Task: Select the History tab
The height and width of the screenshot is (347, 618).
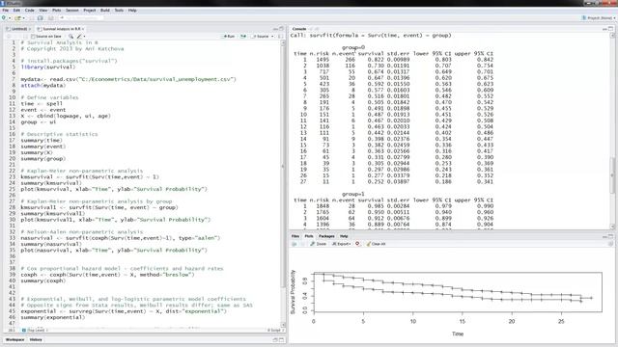Action: coord(36,339)
